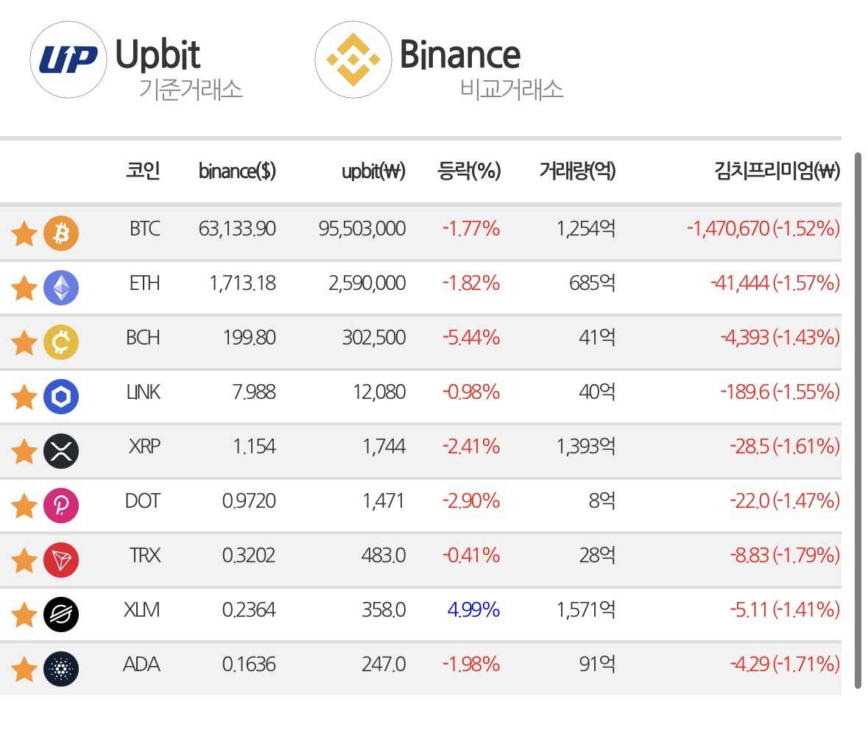Open the Chainlink LINK coin icon
The height and width of the screenshot is (733, 868).
tap(61, 397)
